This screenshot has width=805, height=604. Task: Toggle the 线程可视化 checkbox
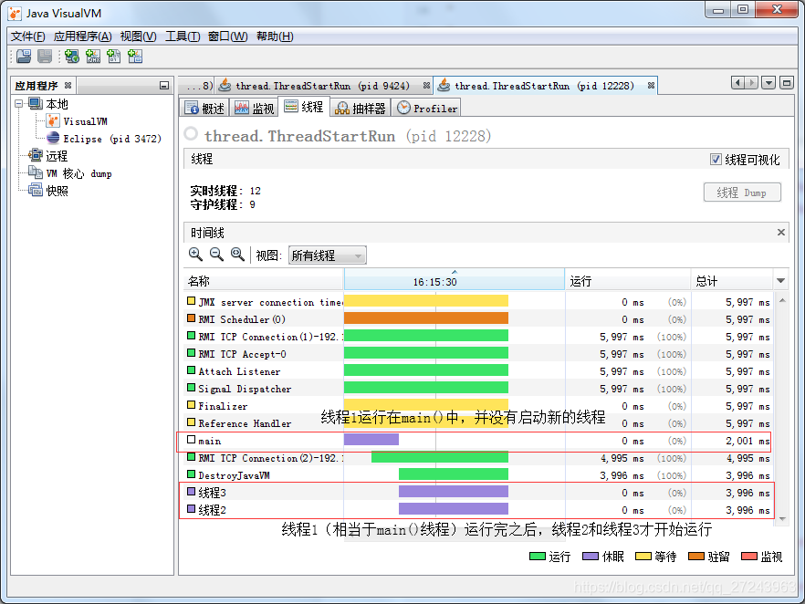pos(716,159)
